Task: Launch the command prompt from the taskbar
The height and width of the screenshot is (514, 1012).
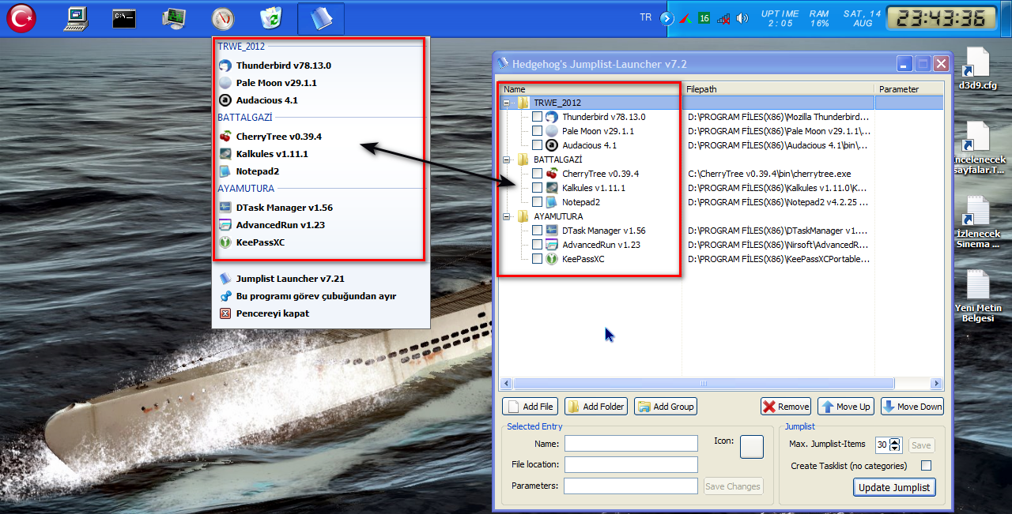Action: [126, 18]
